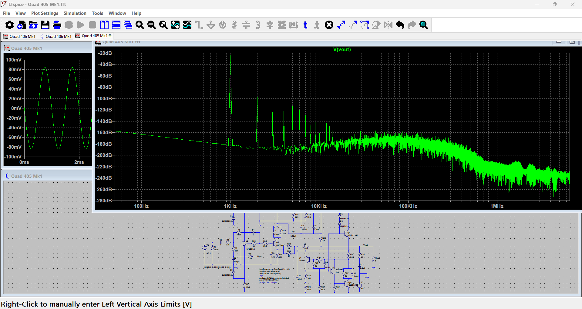Image resolution: width=582 pixels, height=309 pixels.
Task: Select the Component chip tool
Action: [282, 25]
